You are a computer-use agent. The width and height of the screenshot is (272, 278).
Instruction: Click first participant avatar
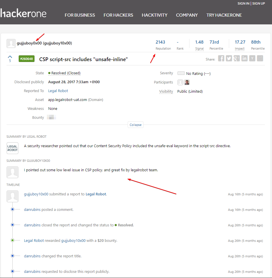click(180, 82)
